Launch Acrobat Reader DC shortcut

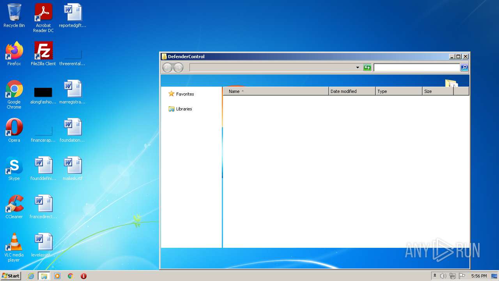[x=43, y=18]
